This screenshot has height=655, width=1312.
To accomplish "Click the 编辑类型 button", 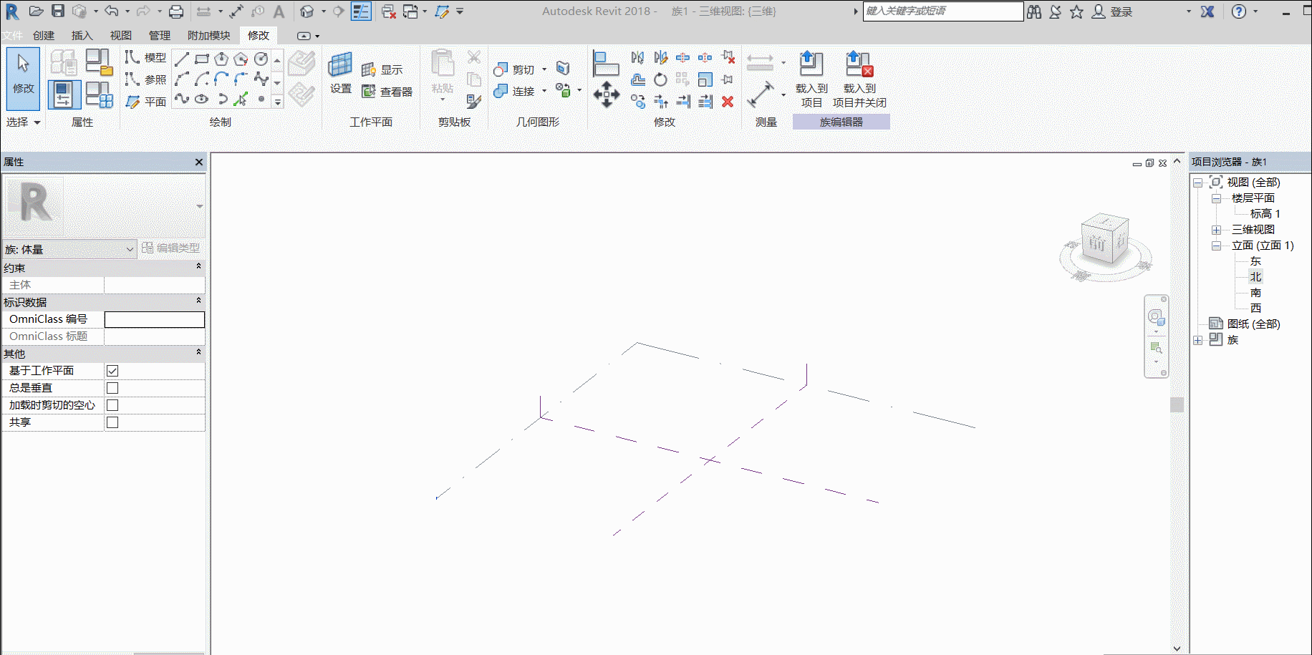I will click(171, 248).
